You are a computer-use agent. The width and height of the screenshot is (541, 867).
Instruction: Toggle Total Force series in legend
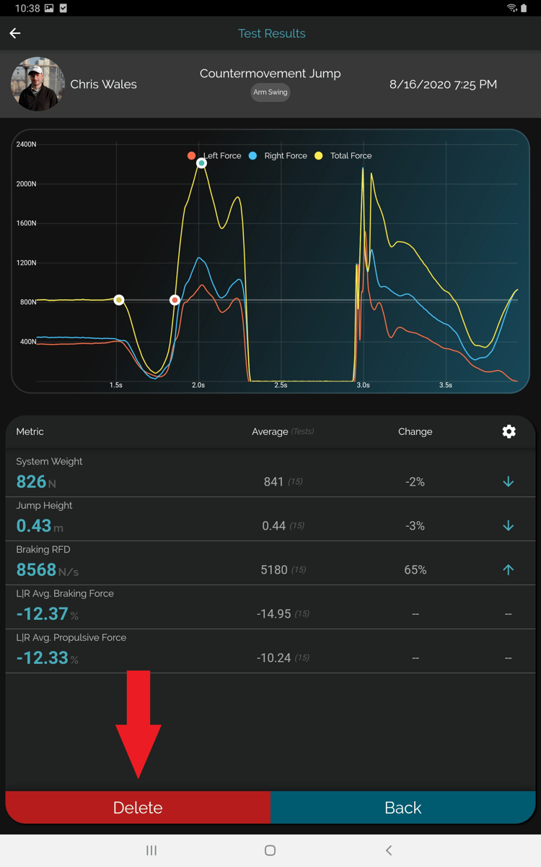click(343, 156)
